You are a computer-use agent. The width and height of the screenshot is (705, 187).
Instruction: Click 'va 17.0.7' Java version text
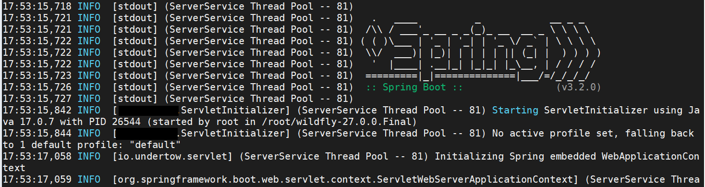pyautogui.click(x=28, y=122)
